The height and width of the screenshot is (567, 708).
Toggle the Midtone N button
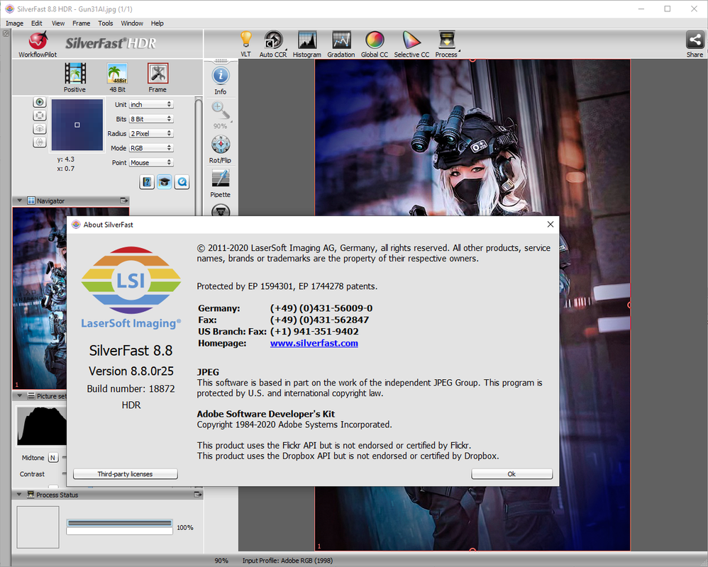(x=52, y=457)
